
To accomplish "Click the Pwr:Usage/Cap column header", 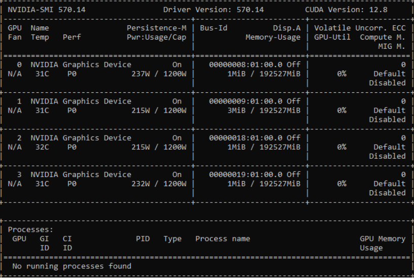I will point(156,37).
